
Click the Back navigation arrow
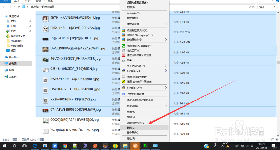(4, 7)
